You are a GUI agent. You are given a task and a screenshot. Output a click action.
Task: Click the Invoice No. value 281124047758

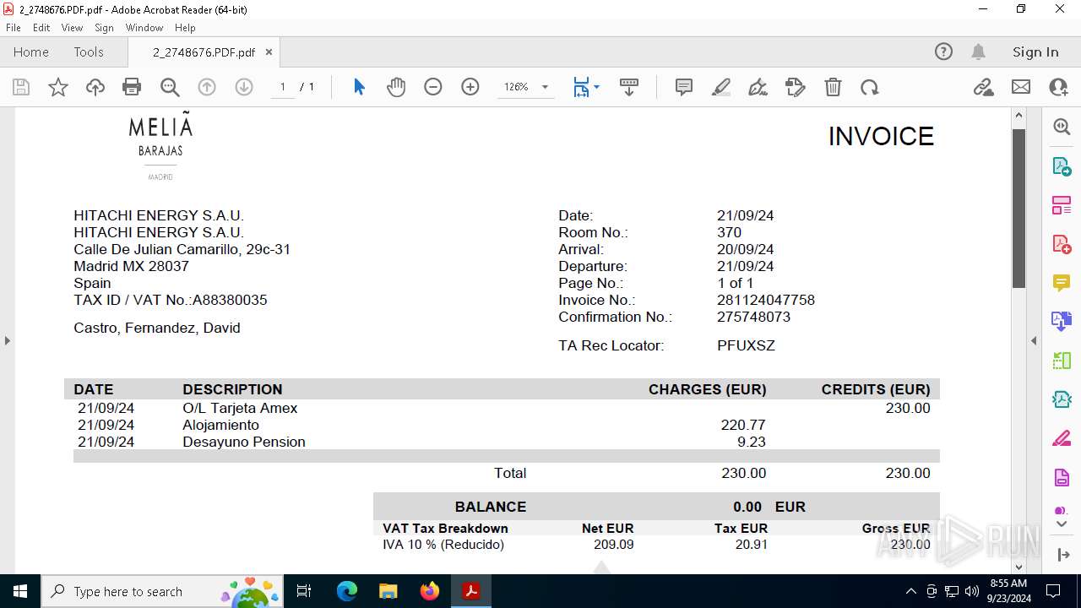point(766,300)
